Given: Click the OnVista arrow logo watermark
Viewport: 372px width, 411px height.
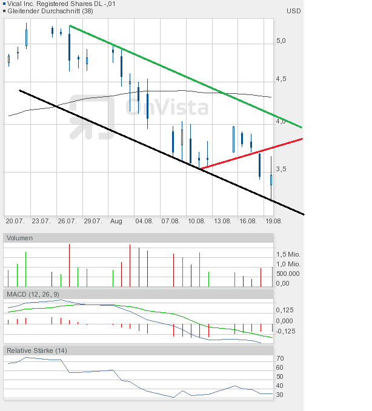Looking at the screenshot, I should tap(91, 116).
